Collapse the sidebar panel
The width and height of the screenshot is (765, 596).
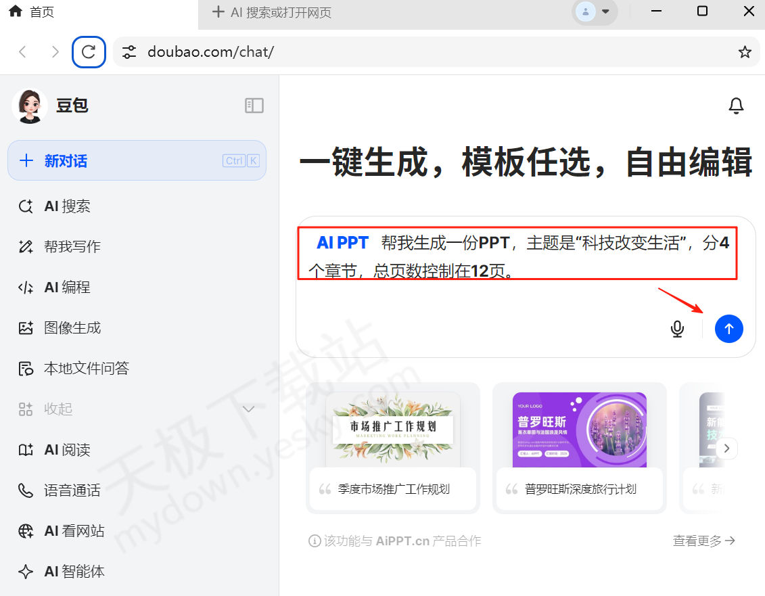(x=254, y=106)
